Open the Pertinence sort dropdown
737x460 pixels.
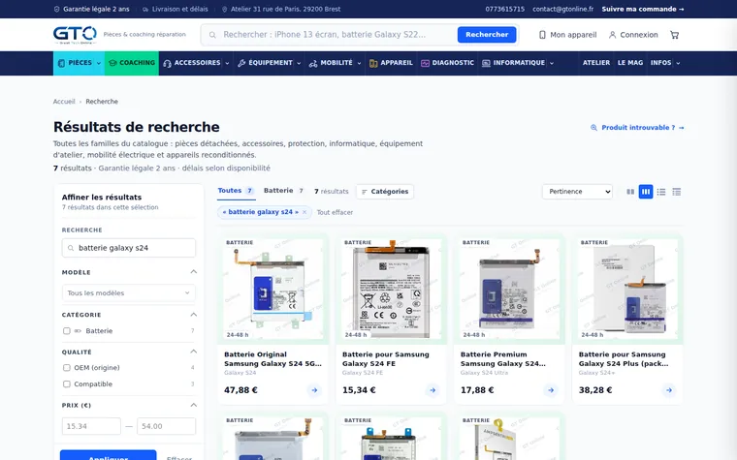577,192
